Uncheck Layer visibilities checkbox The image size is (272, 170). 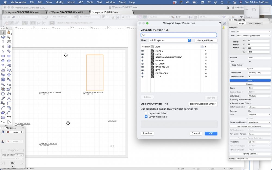click(x=146, y=117)
